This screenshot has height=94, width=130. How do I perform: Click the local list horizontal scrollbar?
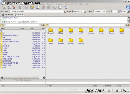(21, 78)
